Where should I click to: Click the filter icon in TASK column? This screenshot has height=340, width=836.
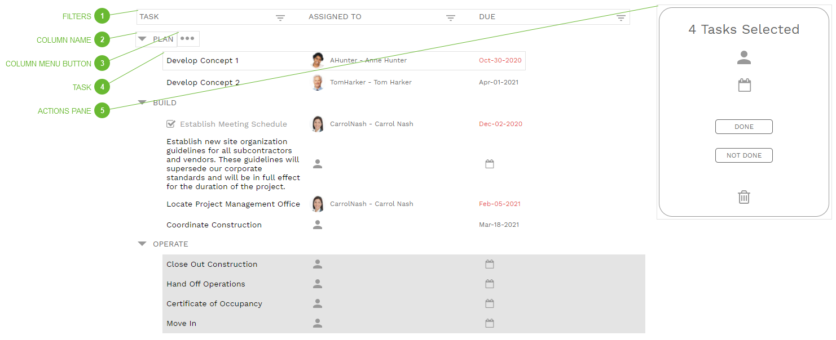tap(280, 18)
